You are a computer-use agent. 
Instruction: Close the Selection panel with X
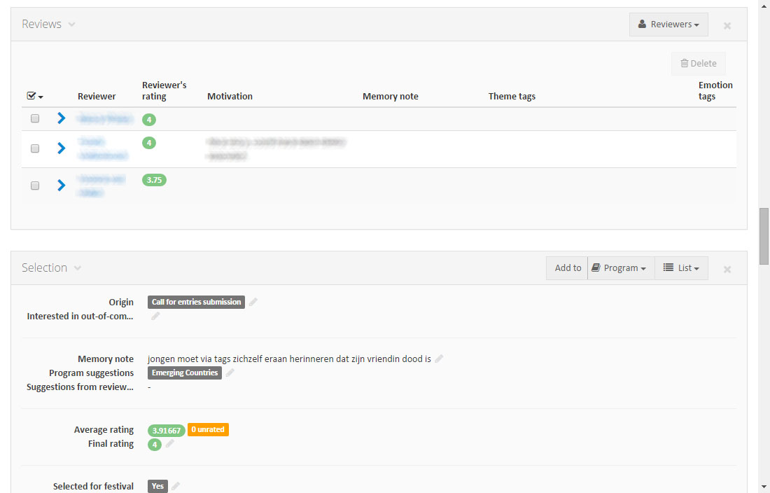pos(727,269)
